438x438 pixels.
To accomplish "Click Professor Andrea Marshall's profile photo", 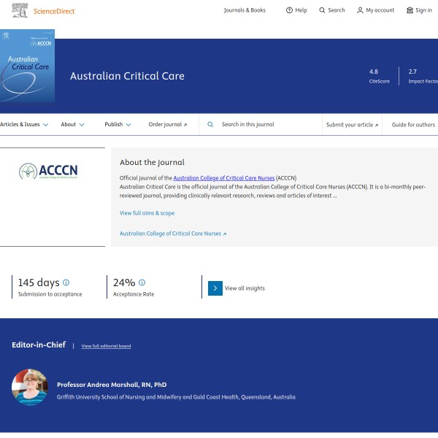I will (x=30, y=387).
